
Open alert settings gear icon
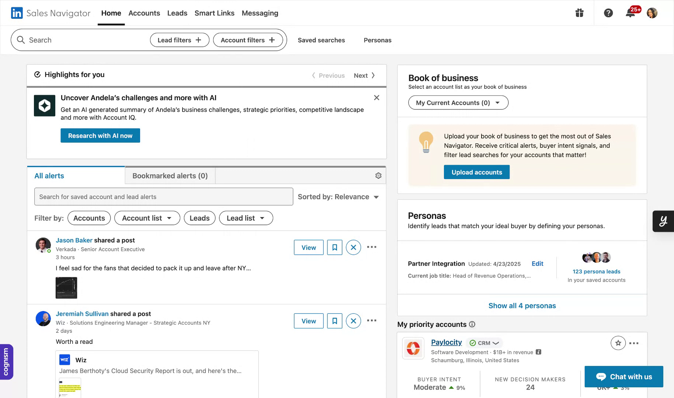coord(378,176)
